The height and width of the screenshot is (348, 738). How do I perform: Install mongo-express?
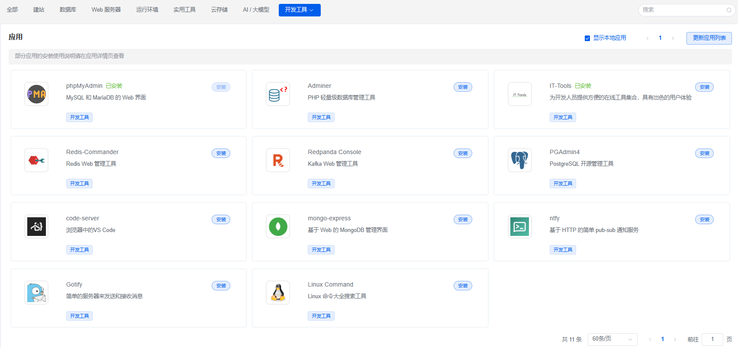point(463,219)
